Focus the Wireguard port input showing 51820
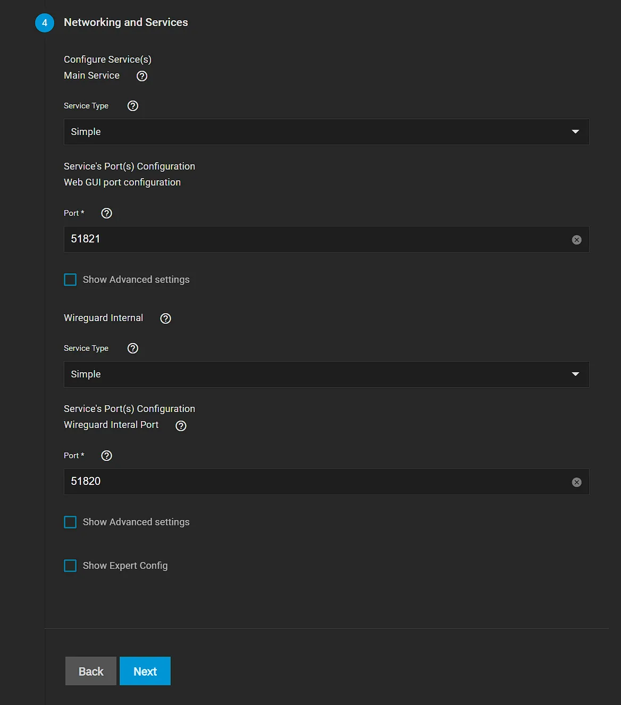Image resolution: width=621 pixels, height=705 pixels. click(314, 482)
